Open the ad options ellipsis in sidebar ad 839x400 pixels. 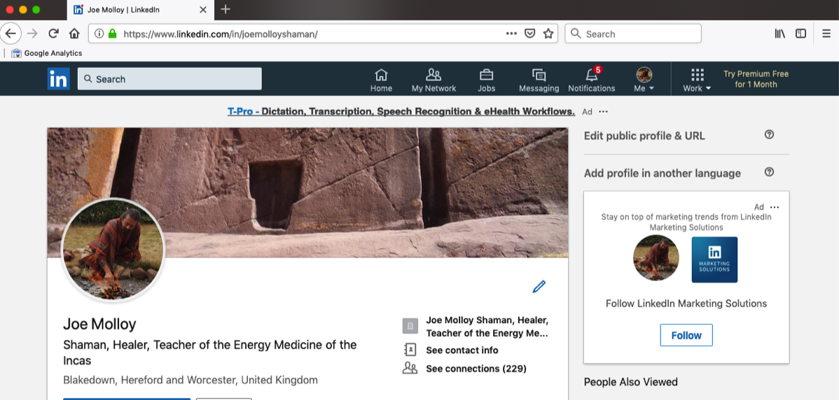tap(775, 207)
